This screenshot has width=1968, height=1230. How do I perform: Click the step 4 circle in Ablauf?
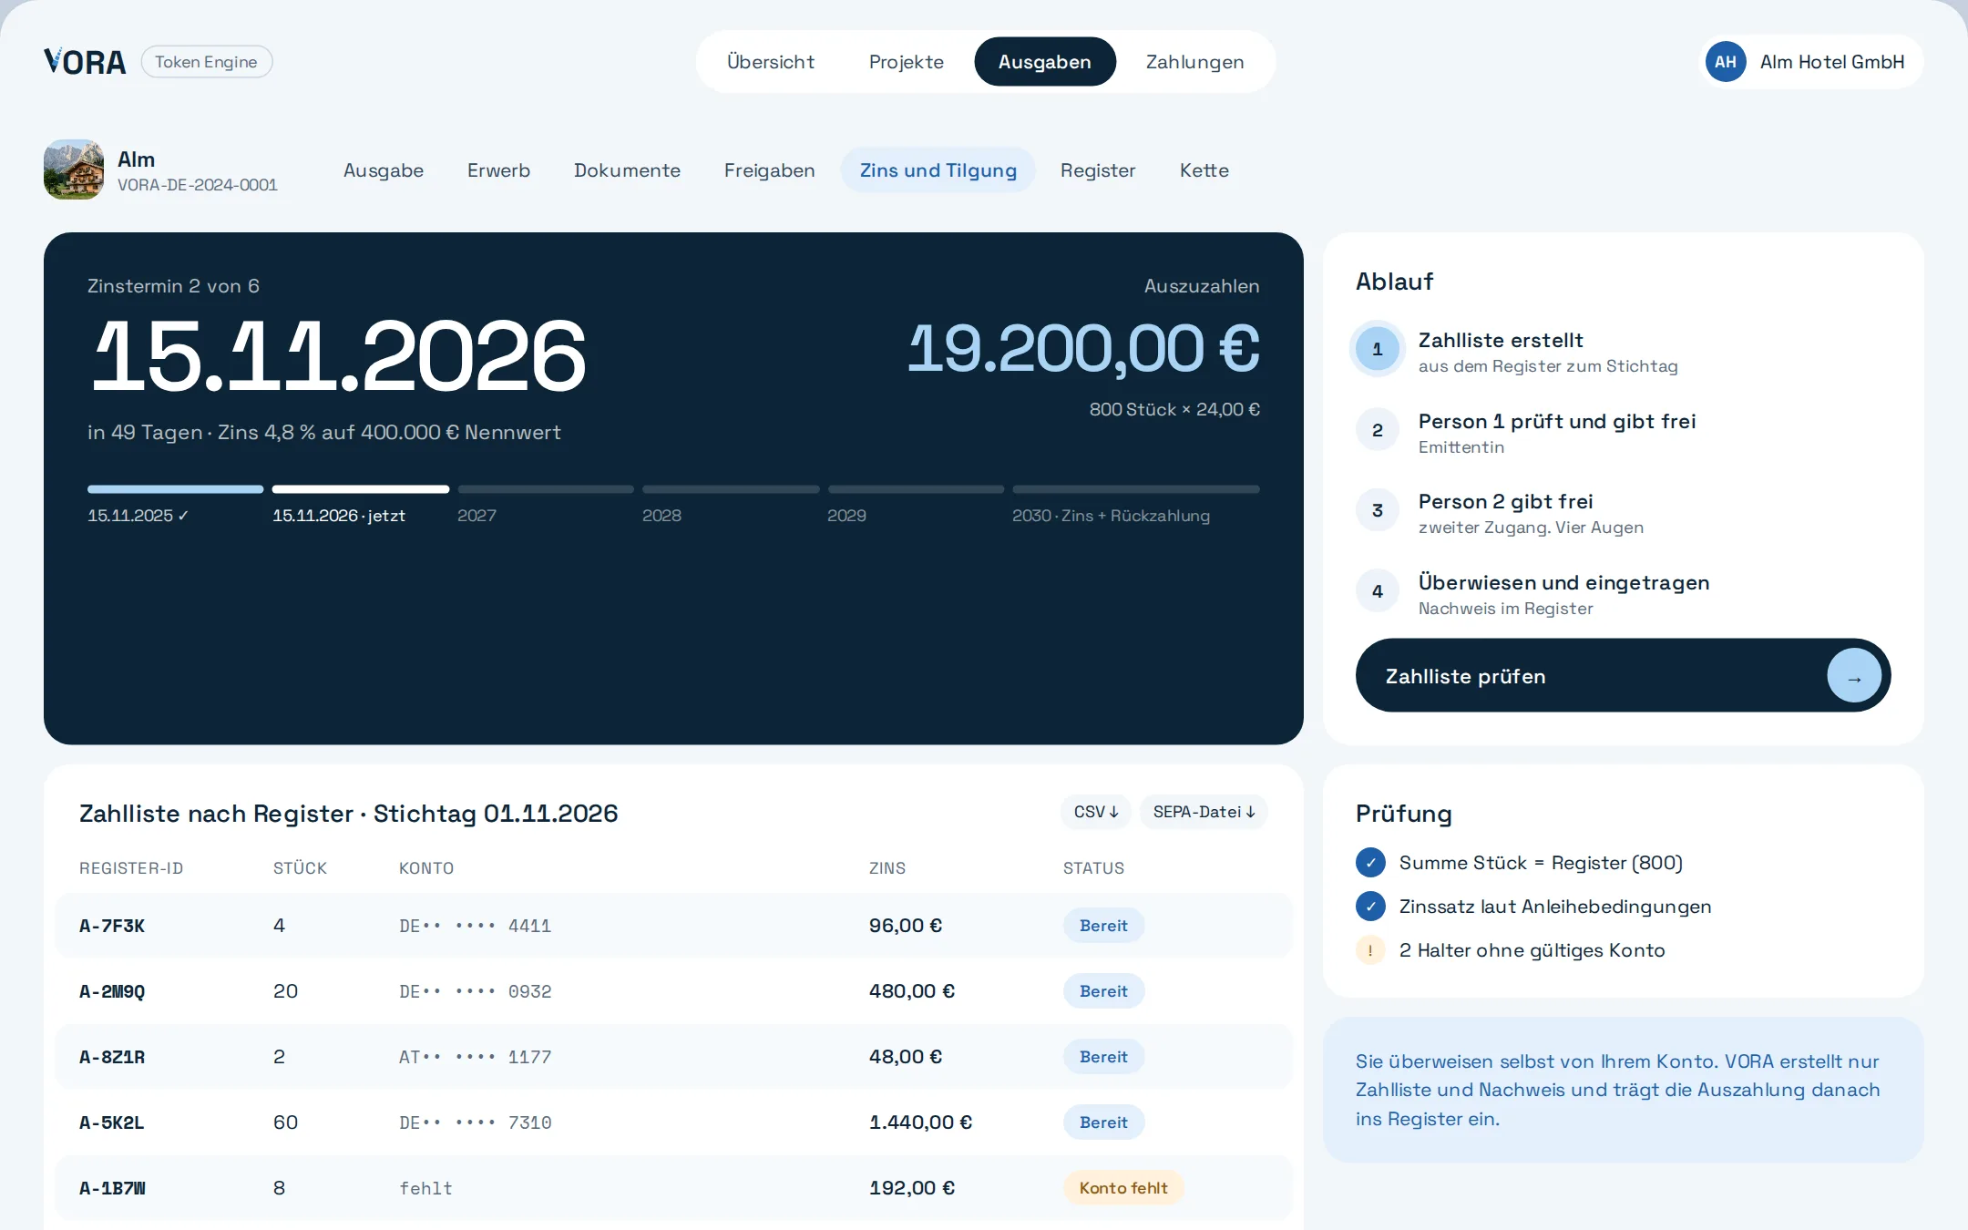click(1377, 591)
